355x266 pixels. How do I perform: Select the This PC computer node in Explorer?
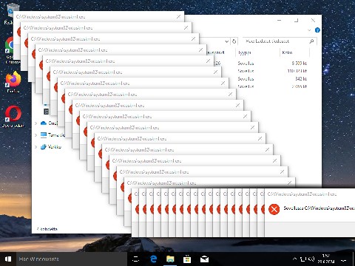coord(53,135)
